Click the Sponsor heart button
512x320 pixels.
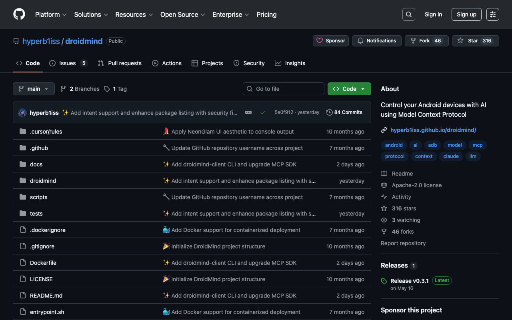pos(331,41)
